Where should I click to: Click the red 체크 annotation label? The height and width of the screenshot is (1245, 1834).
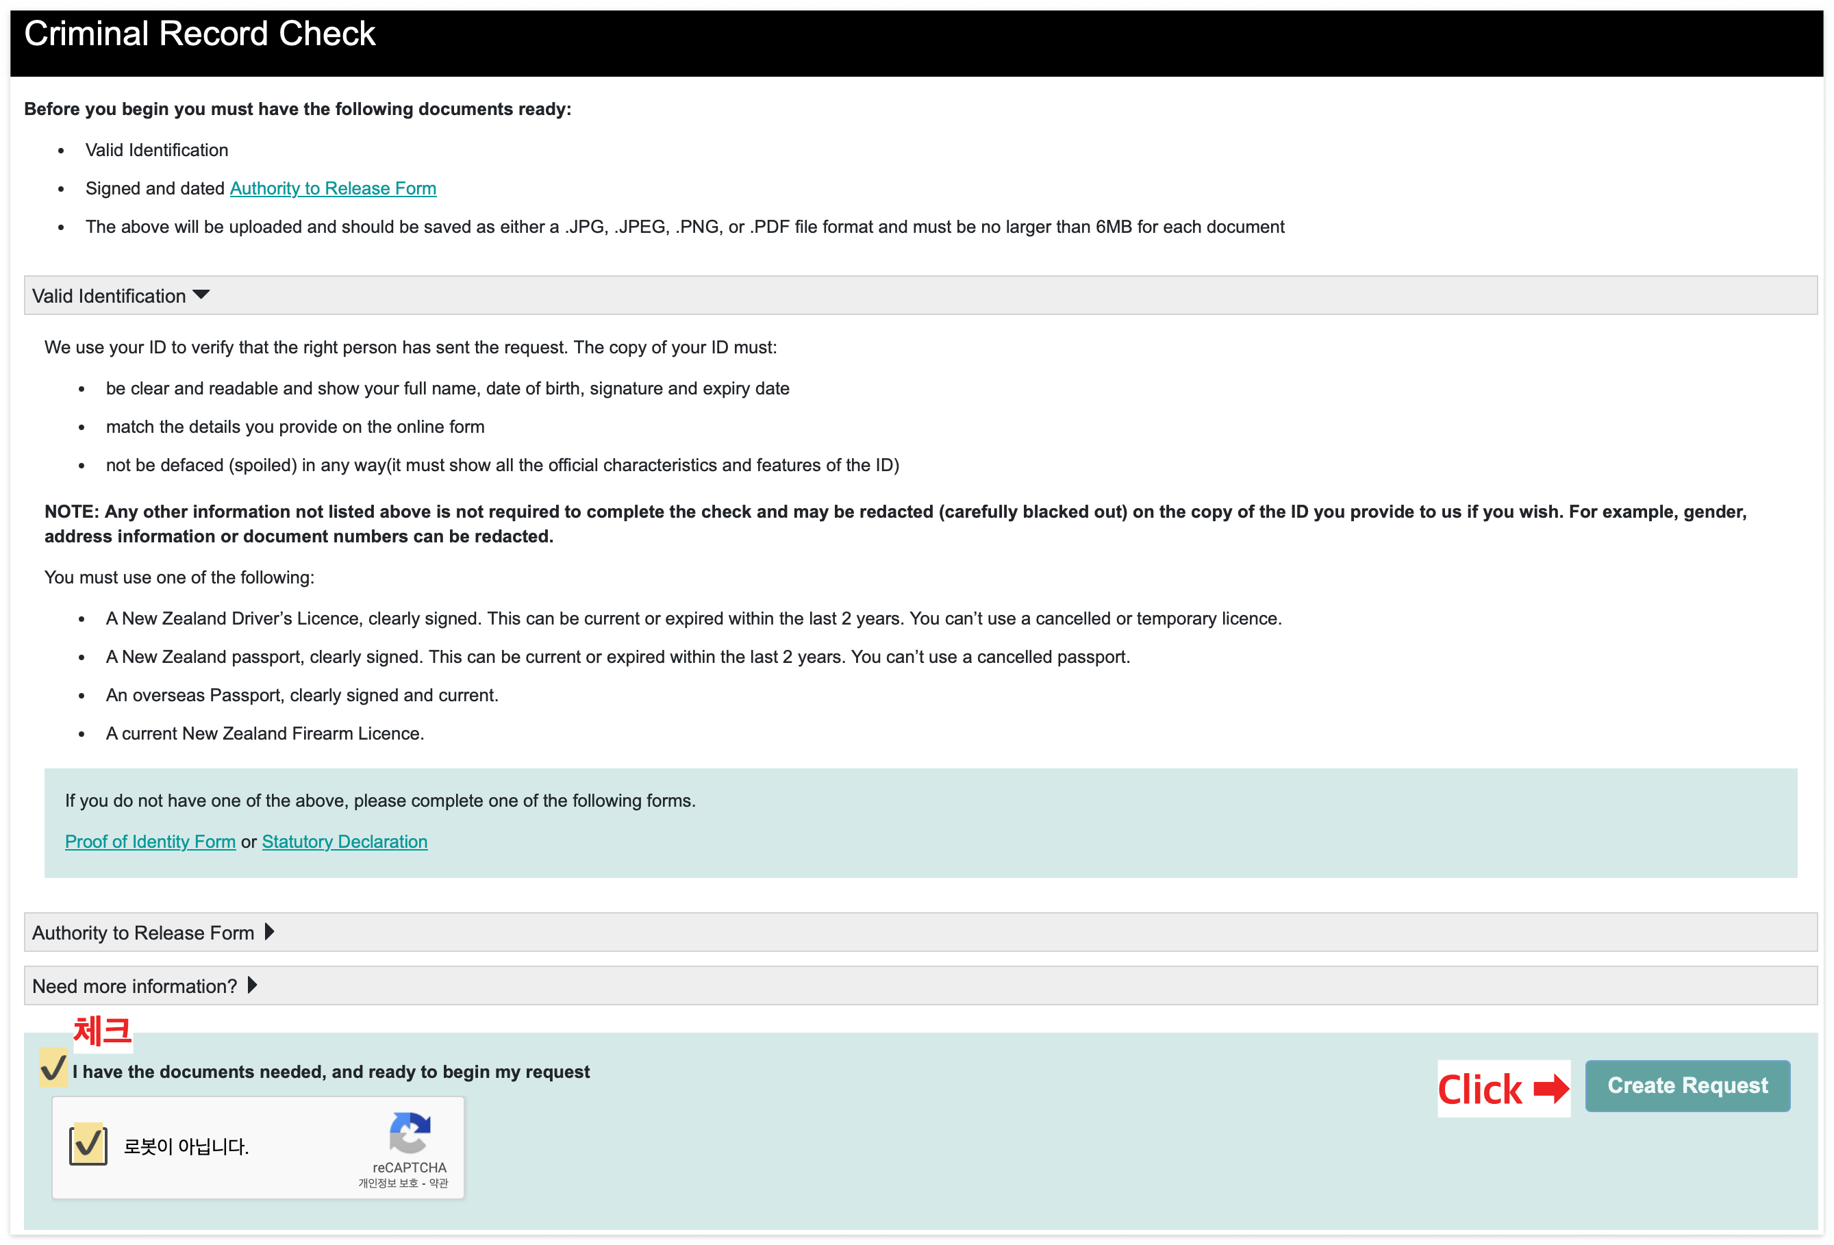(x=102, y=1031)
